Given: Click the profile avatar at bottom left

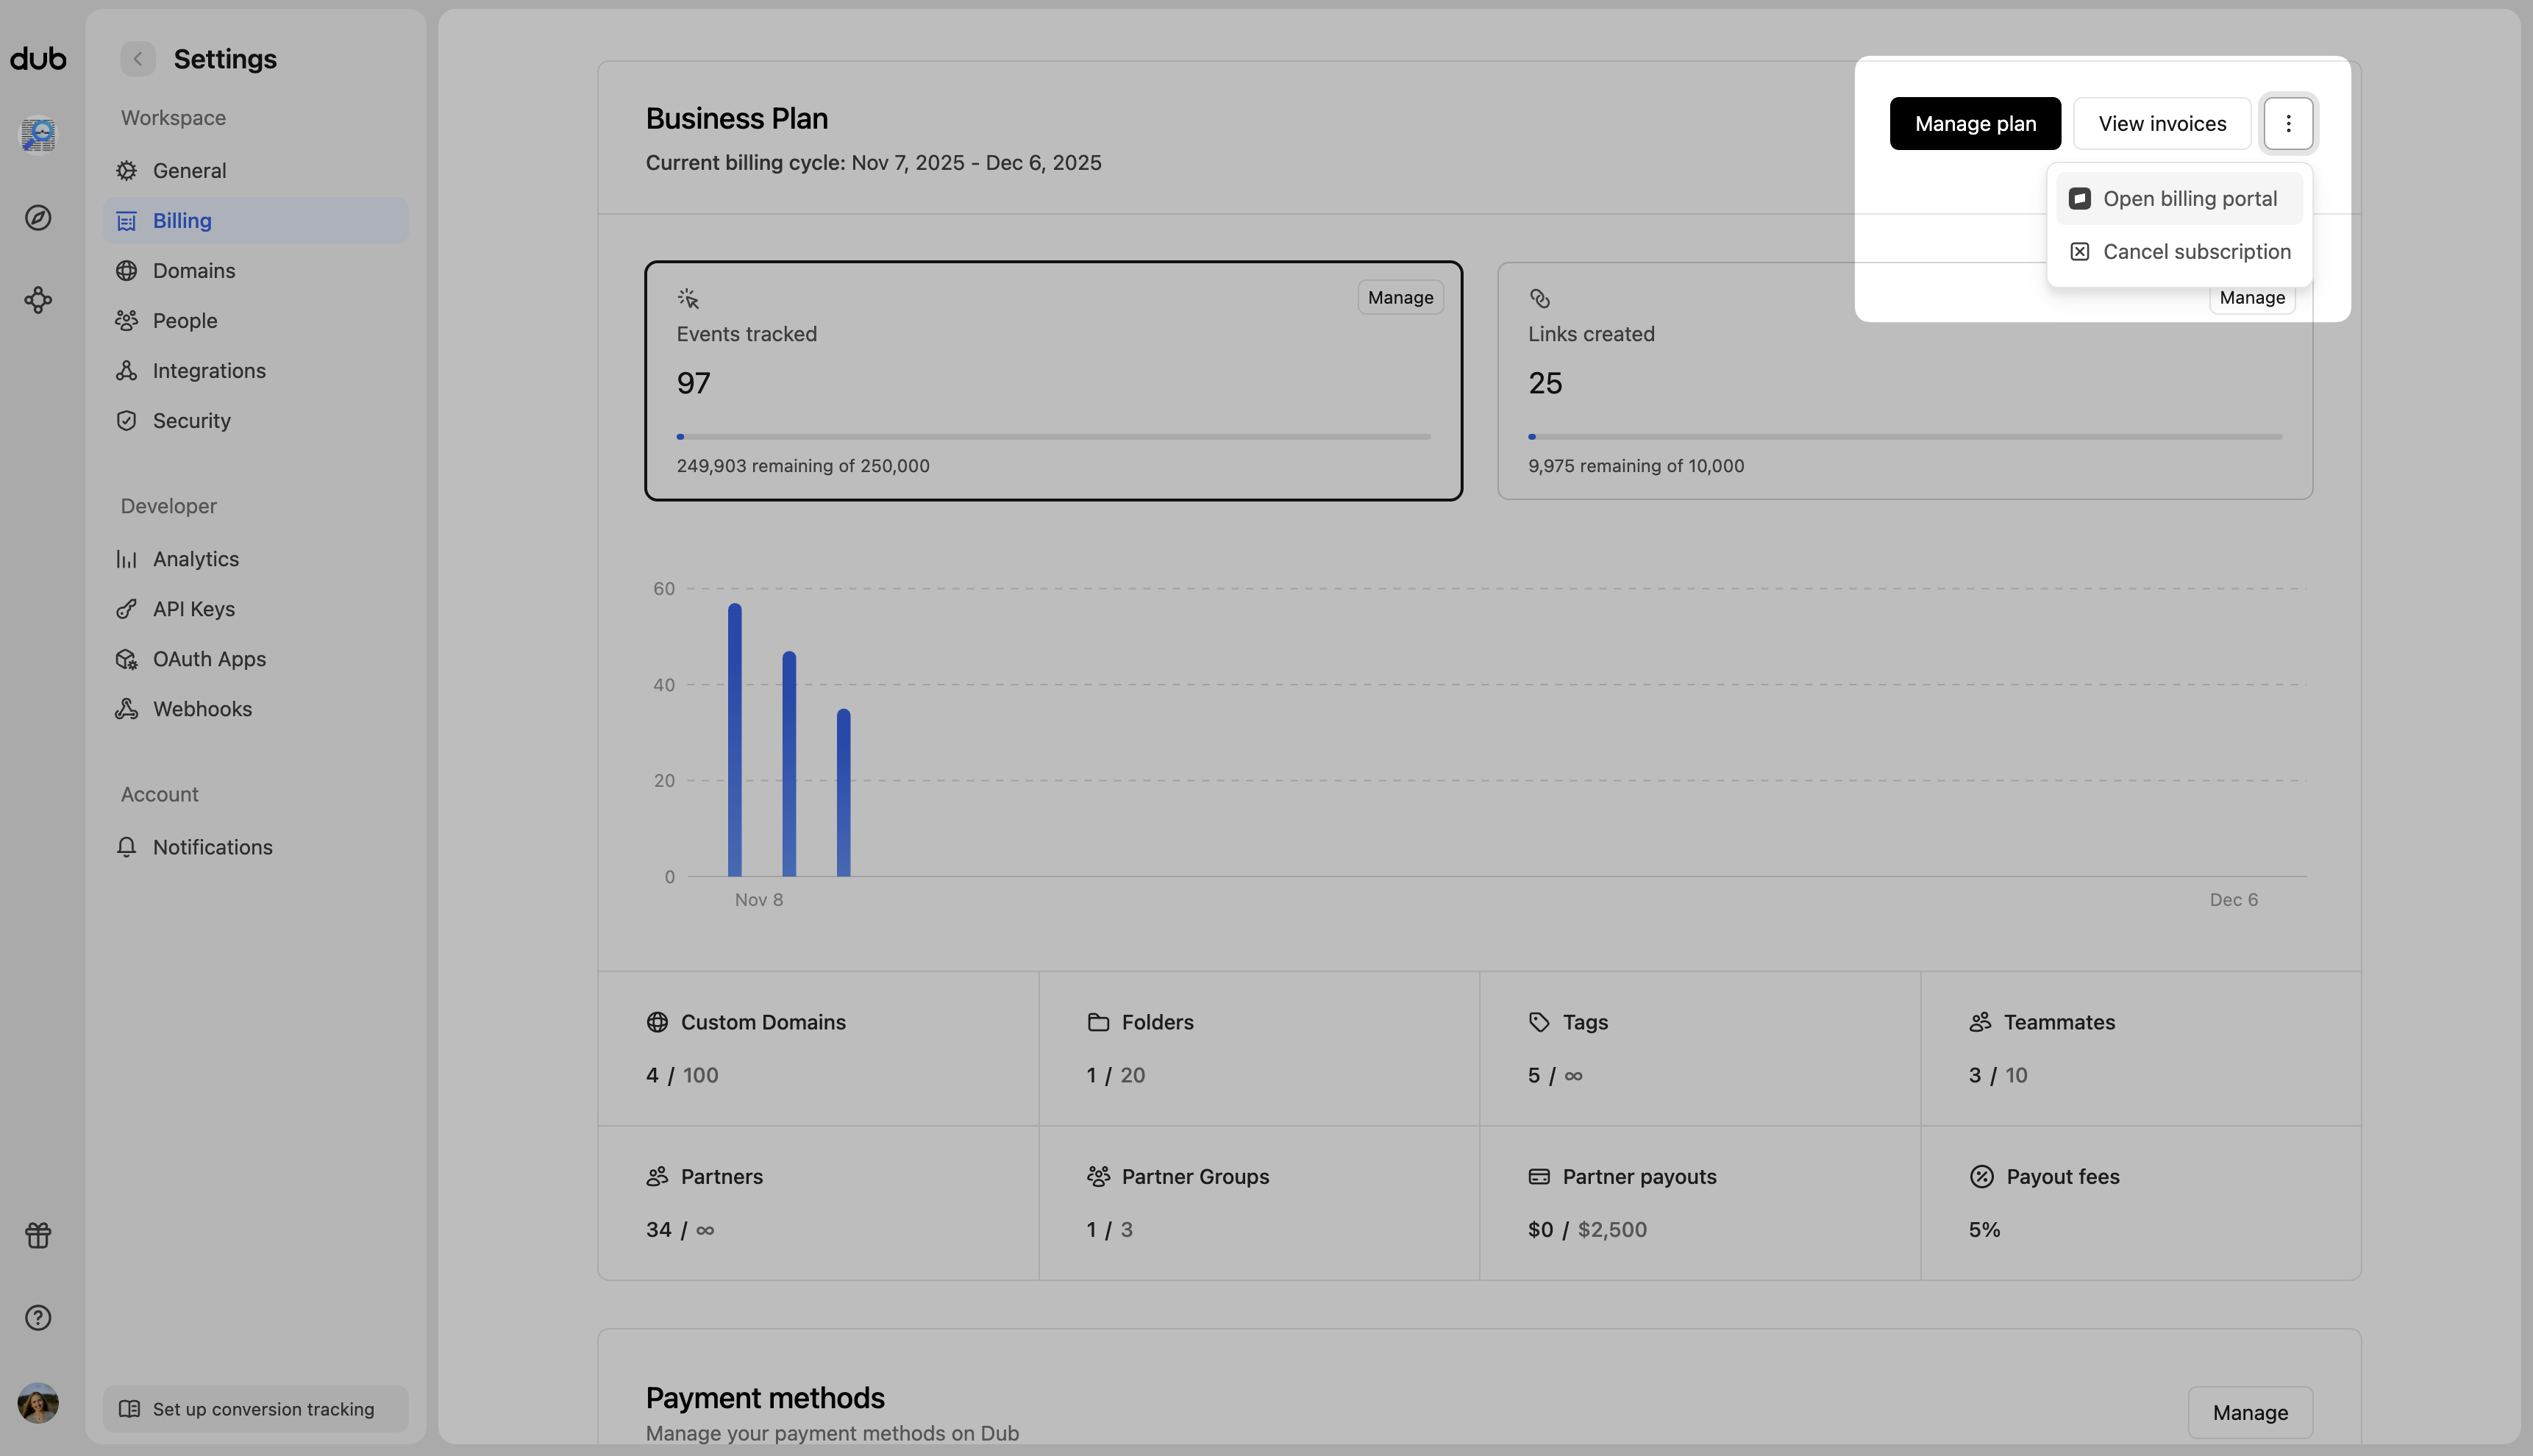Looking at the screenshot, I should tap(37, 1402).
